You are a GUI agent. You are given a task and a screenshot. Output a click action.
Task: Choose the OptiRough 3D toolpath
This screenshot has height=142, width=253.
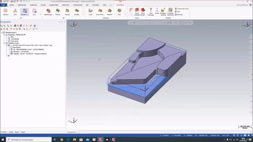tap(48, 12)
